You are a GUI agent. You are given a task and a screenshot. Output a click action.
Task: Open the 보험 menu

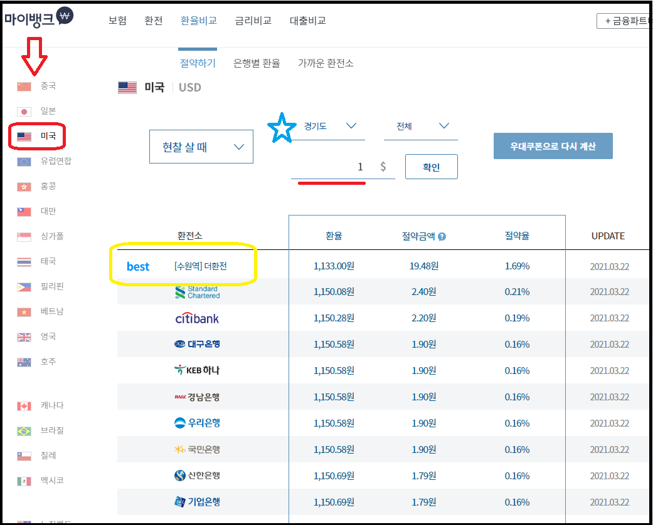[x=117, y=21]
